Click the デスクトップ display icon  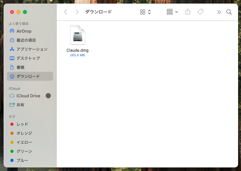click(12, 58)
